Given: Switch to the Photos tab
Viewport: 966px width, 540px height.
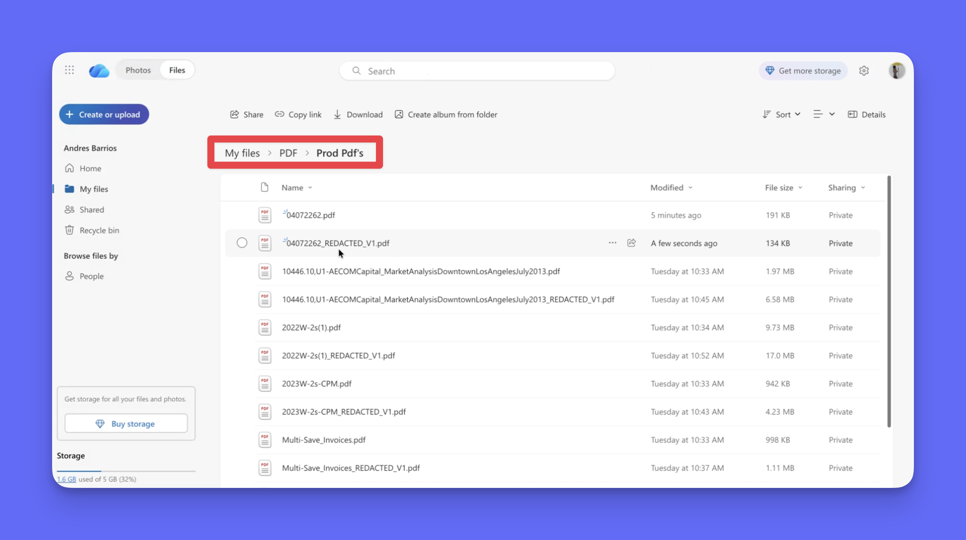Looking at the screenshot, I should point(138,70).
